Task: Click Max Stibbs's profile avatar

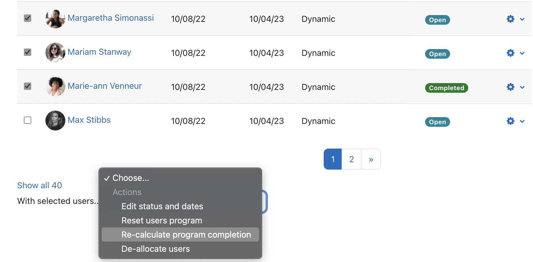Action: (x=55, y=121)
